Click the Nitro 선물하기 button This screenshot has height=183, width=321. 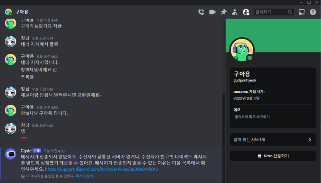click(x=273, y=156)
